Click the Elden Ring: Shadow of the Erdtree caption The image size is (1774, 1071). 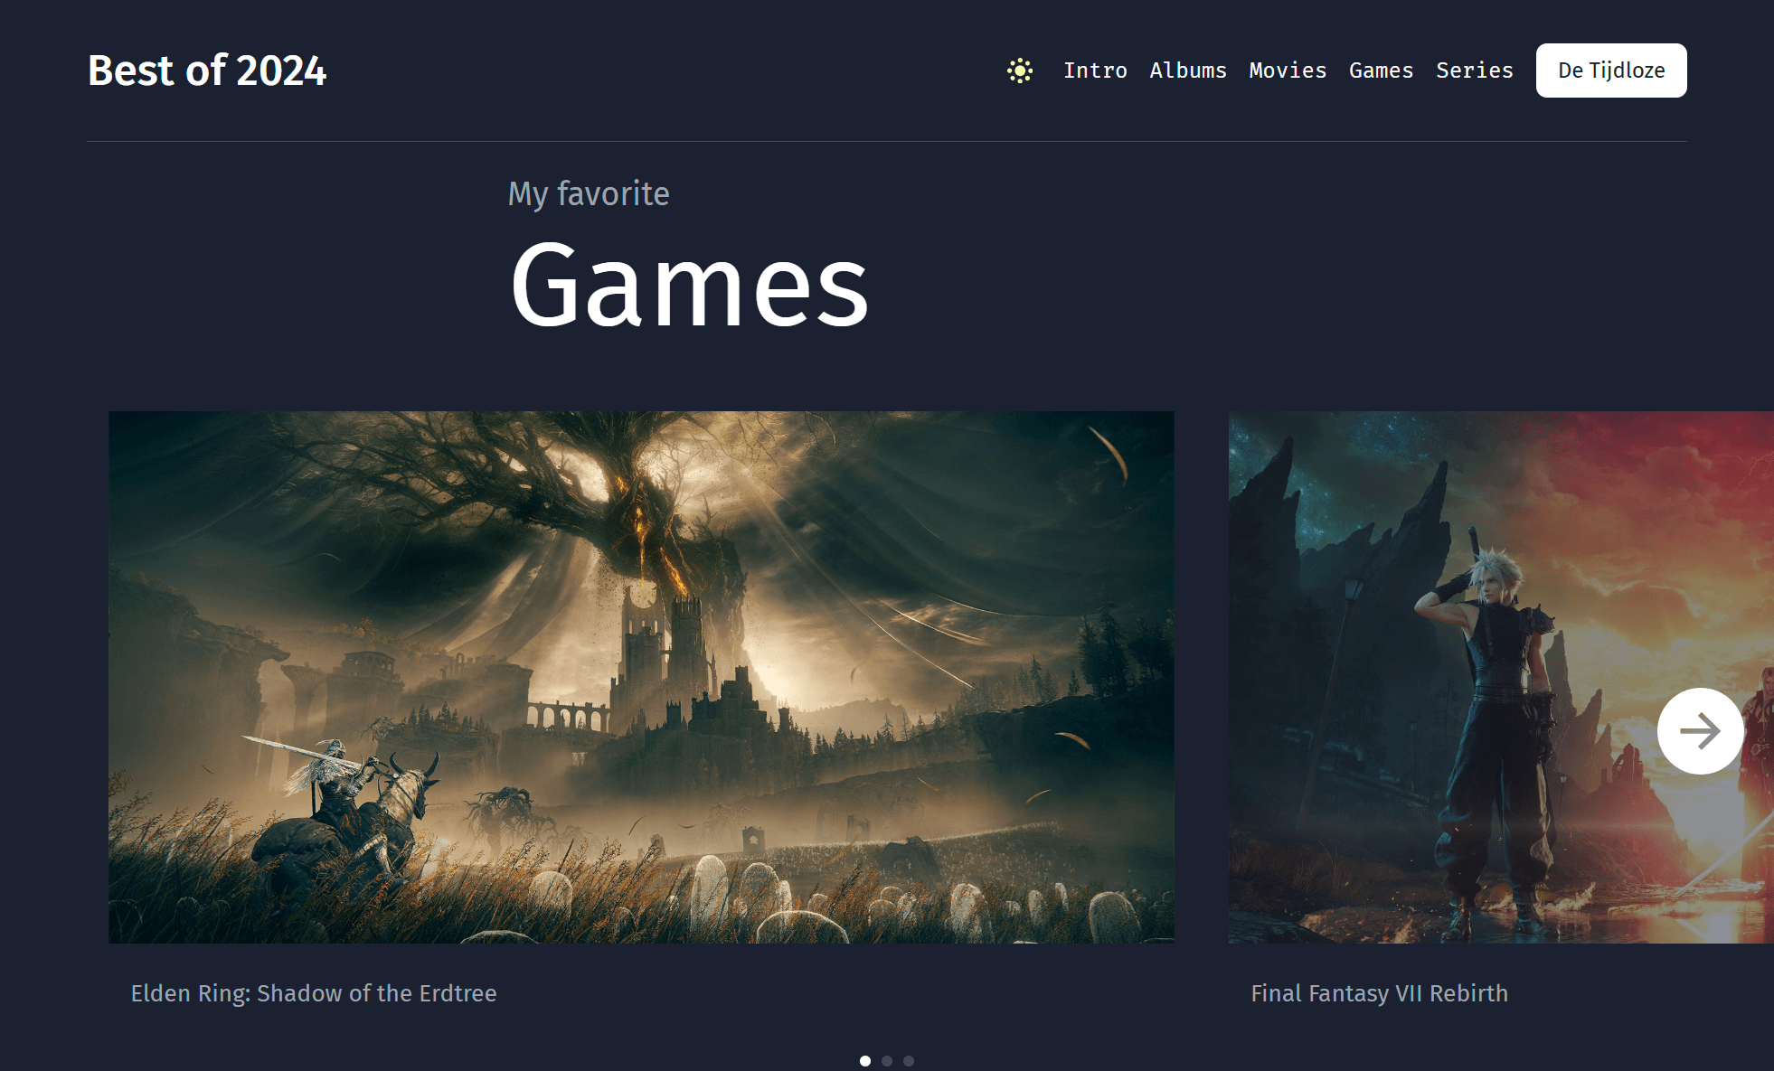(x=314, y=993)
